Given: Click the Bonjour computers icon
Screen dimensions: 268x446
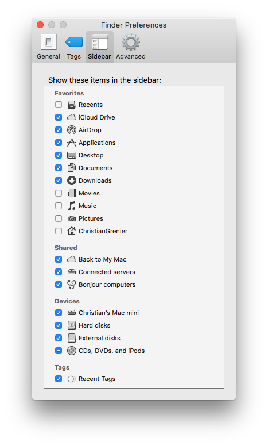Looking at the screenshot, I should pyautogui.click(x=72, y=284).
